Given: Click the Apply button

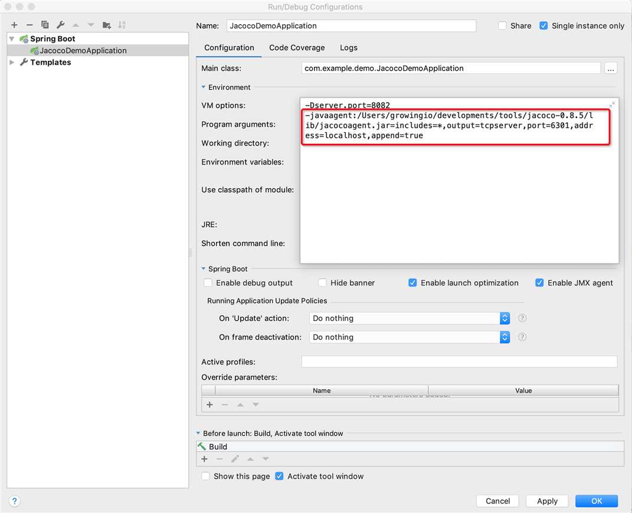Looking at the screenshot, I should click(547, 501).
